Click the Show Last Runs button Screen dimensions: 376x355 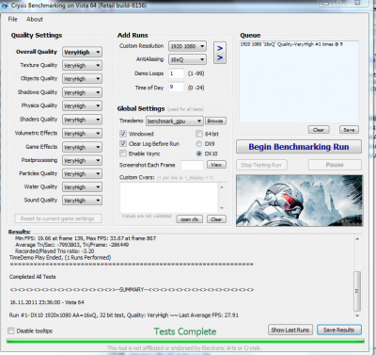click(290, 330)
